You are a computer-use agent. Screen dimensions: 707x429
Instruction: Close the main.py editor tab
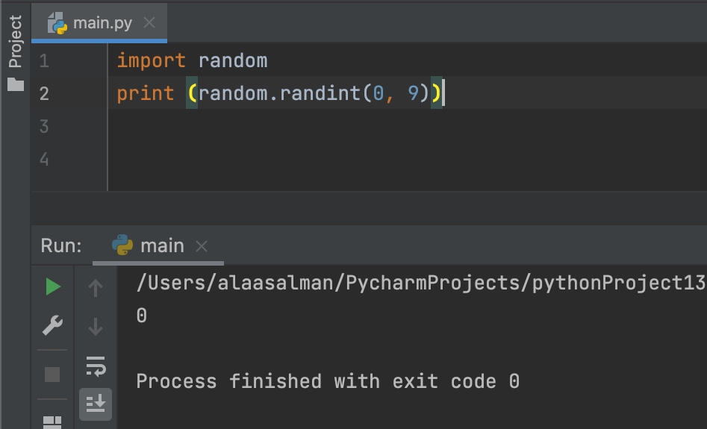pyautogui.click(x=149, y=22)
